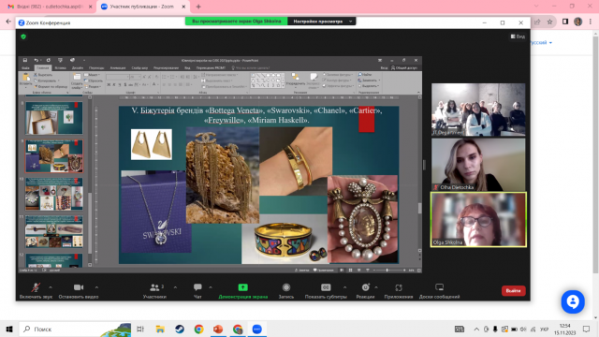Select Olga Shkolna's video tile
Image resolution: width=599 pixels, height=337 pixels.
tap(478, 220)
